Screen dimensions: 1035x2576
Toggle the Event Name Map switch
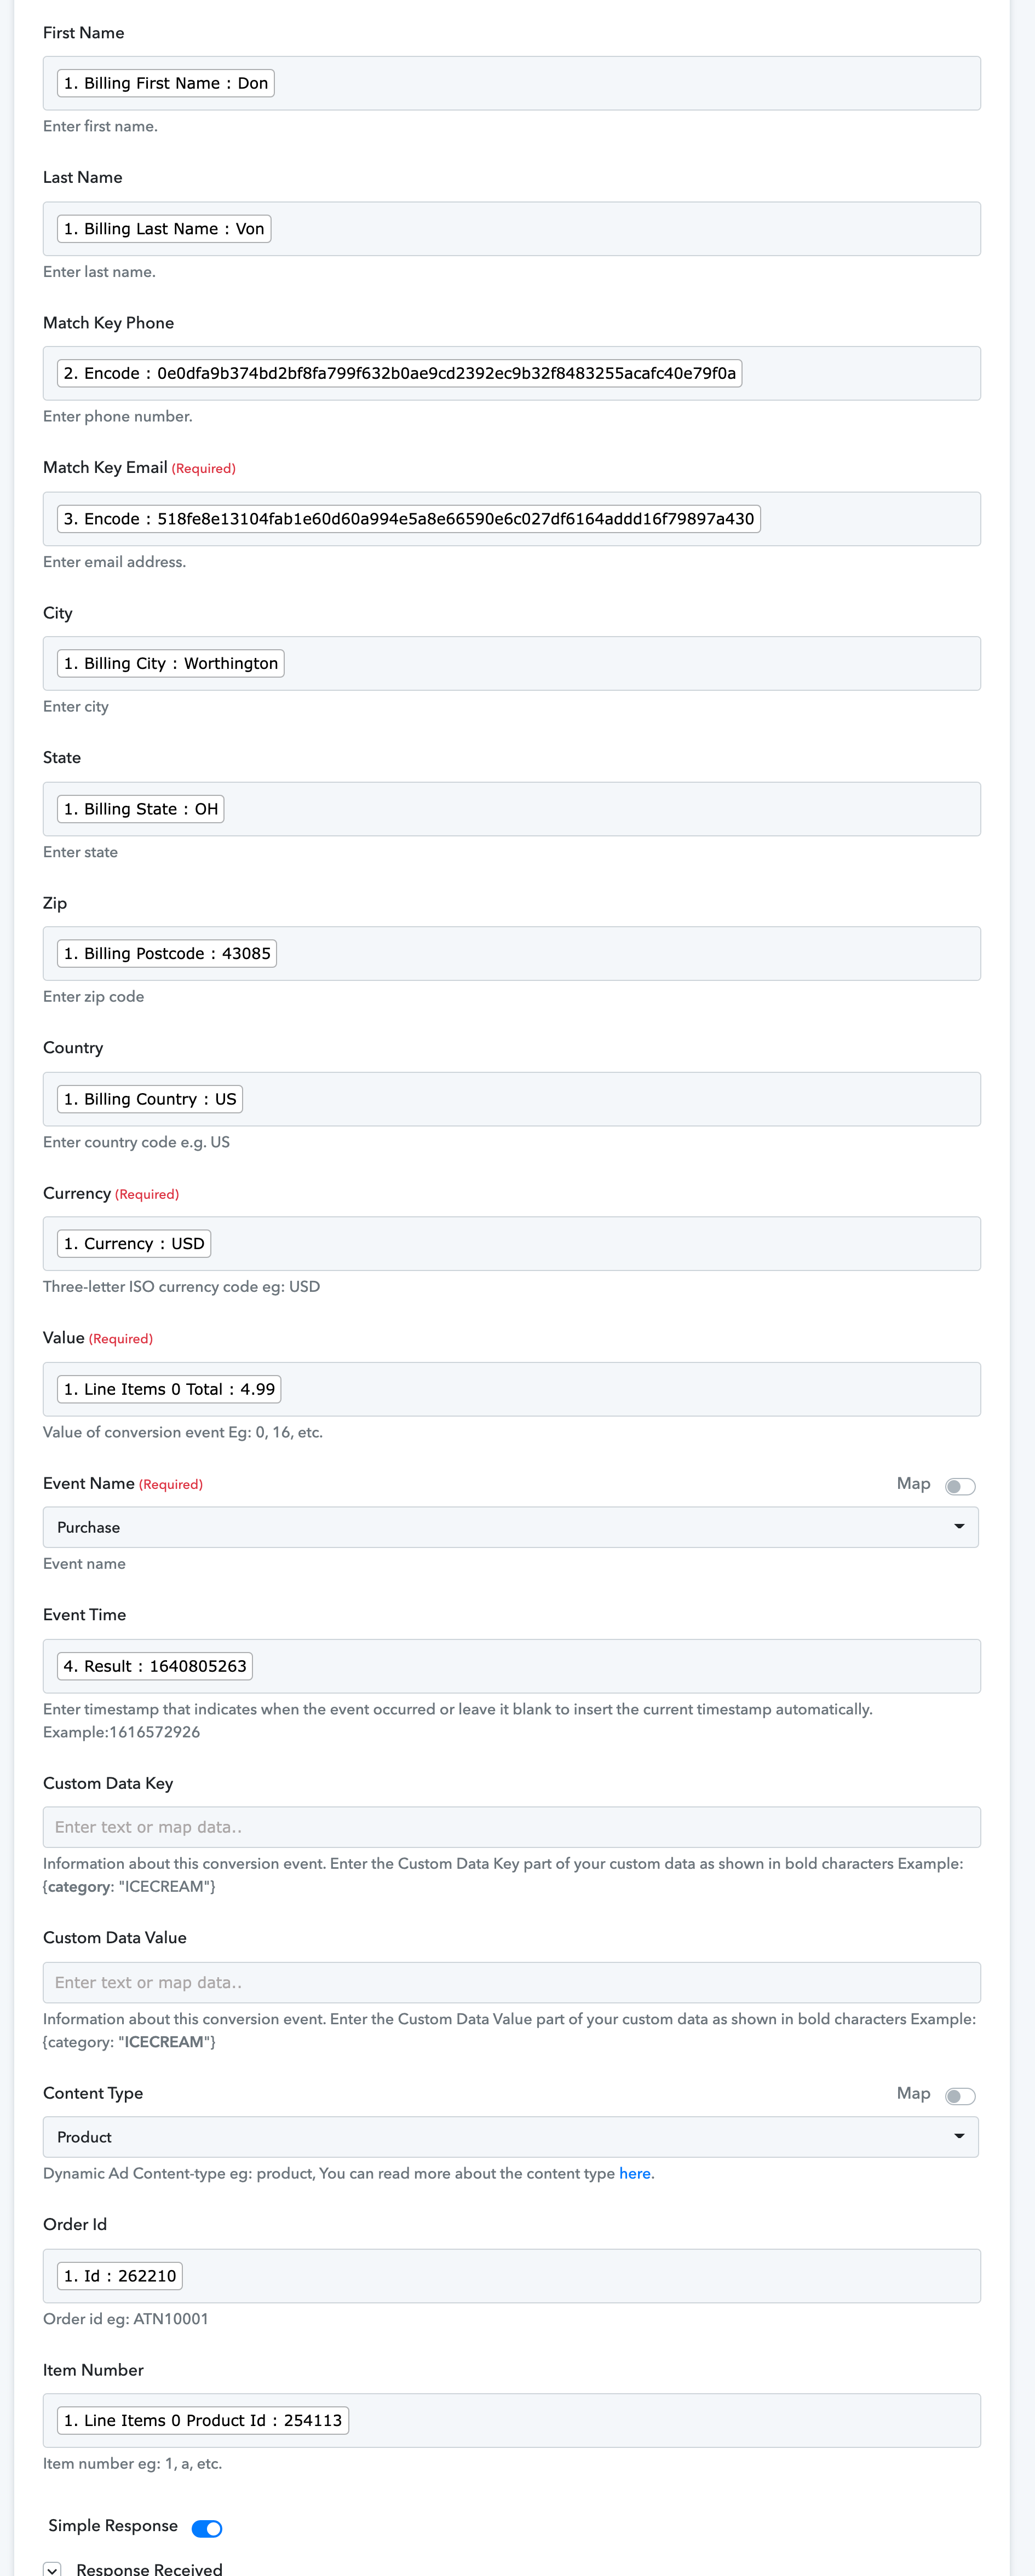click(959, 1486)
